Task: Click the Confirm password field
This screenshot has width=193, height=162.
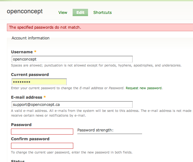Action: (x=42, y=146)
